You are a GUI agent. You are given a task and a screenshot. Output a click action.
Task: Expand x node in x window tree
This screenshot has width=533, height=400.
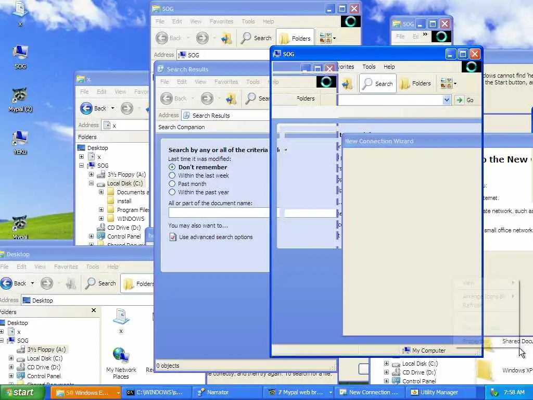(82, 157)
